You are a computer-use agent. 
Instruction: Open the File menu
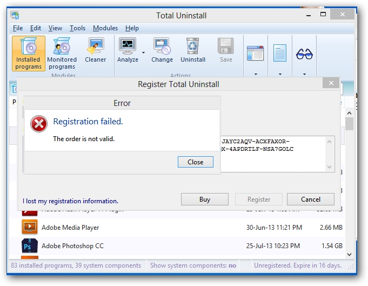(x=18, y=28)
